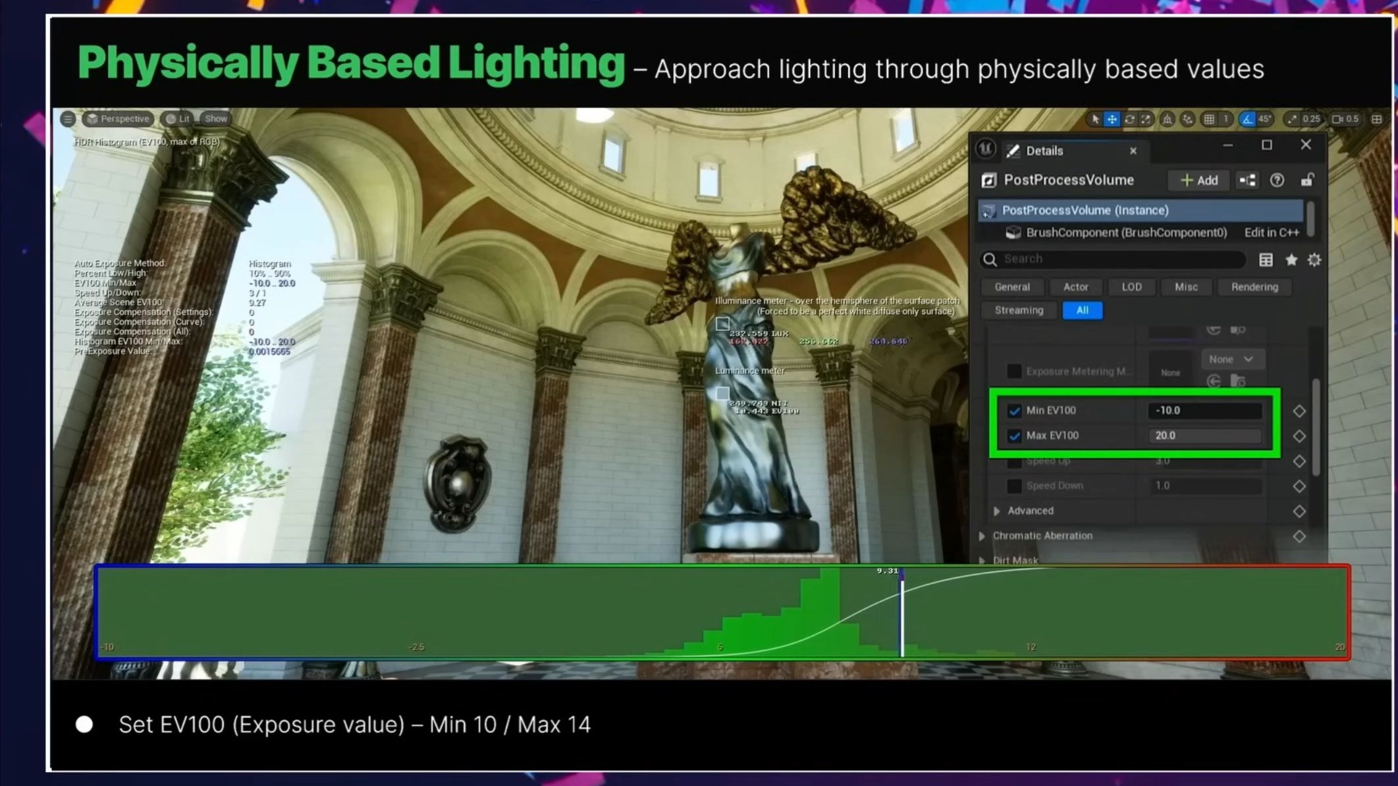Select the Rotate gizmo tool
This screenshot has width=1398, height=786.
[1129, 119]
